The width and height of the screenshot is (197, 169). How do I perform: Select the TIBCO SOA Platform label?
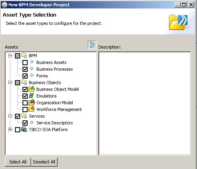point(48,130)
